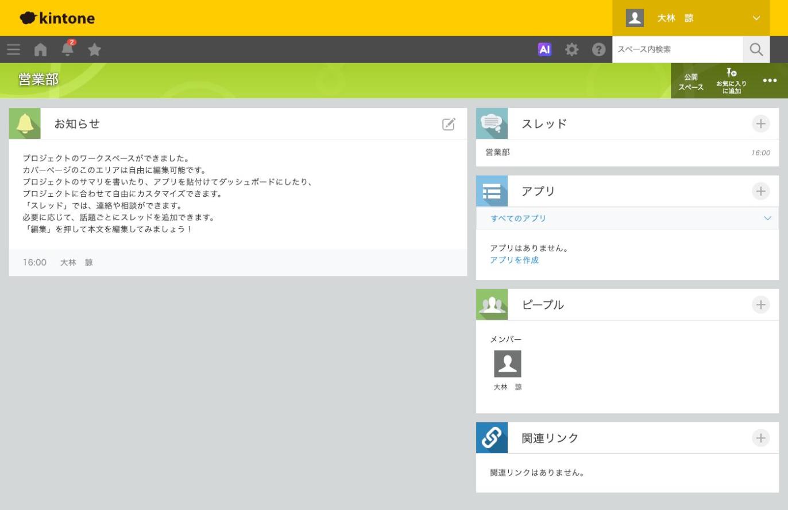
Task: Click the search magnifier button
Action: pyautogui.click(x=756, y=50)
